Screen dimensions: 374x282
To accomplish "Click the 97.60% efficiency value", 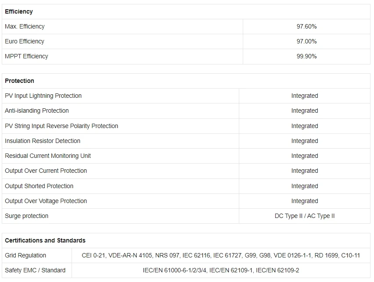I will click(x=306, y=26).
